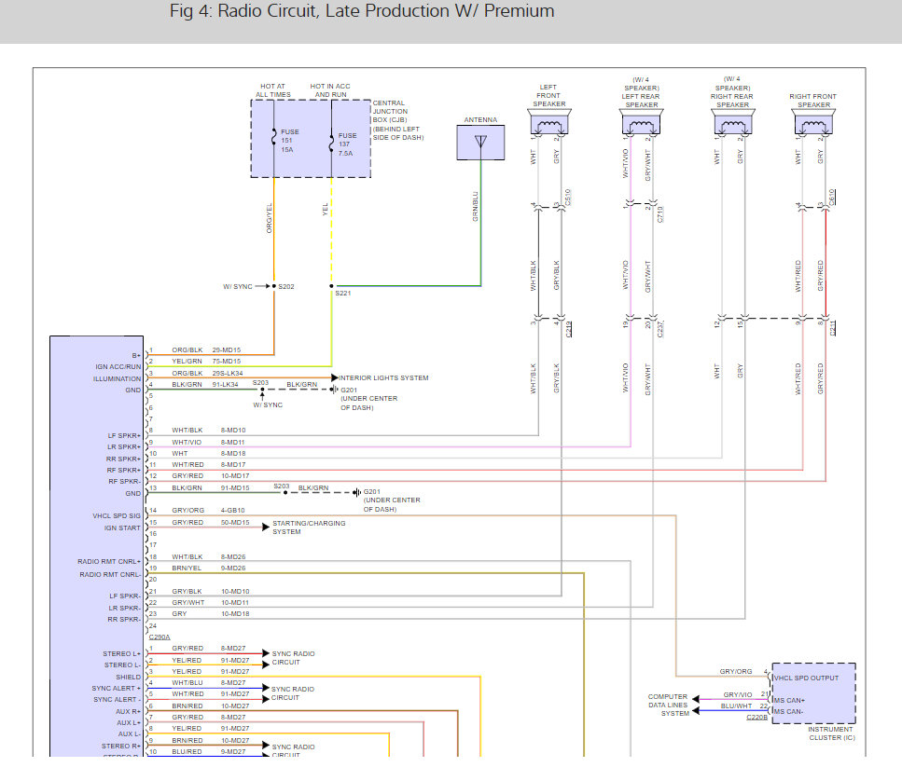This screenshot has height=781, width=902.
Task: Click the S202 splice dot
Action: pyautogui.click(x=274, y=286)
